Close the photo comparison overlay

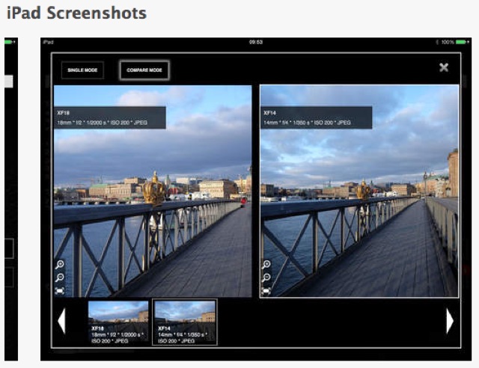click(444, 67)
